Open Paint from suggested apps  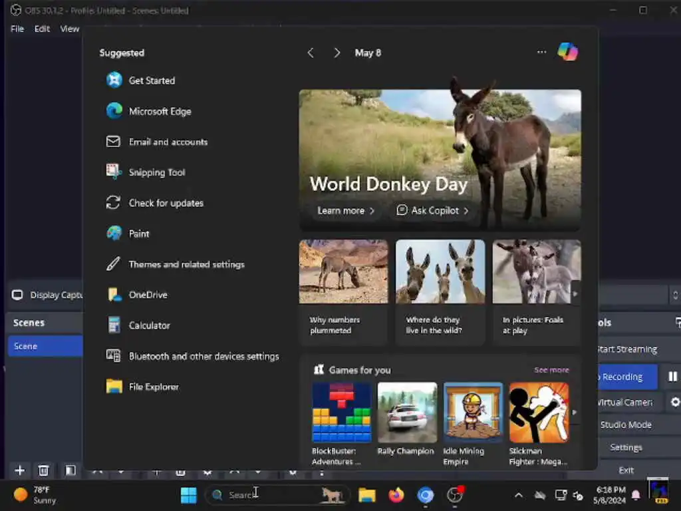139,234
